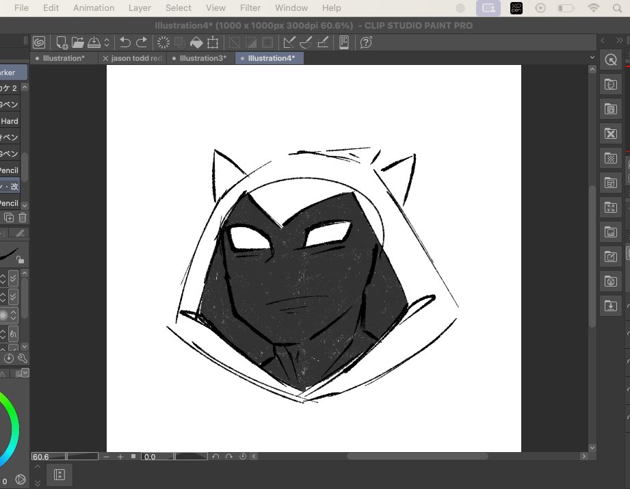Select the Hard sub tool

point(10,121)
